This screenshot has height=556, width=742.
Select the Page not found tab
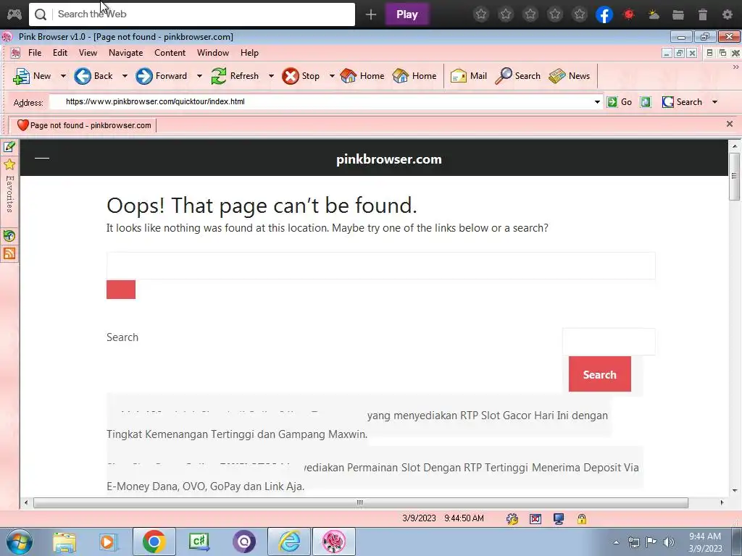[84, 125]
